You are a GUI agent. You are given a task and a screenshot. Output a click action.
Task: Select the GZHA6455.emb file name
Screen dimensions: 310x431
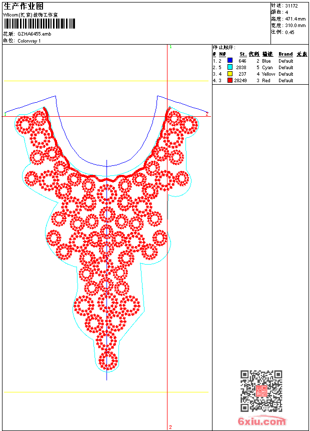coord(34,34)
